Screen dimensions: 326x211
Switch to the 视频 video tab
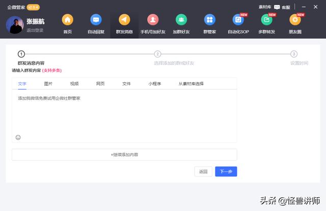coord(74,84)
